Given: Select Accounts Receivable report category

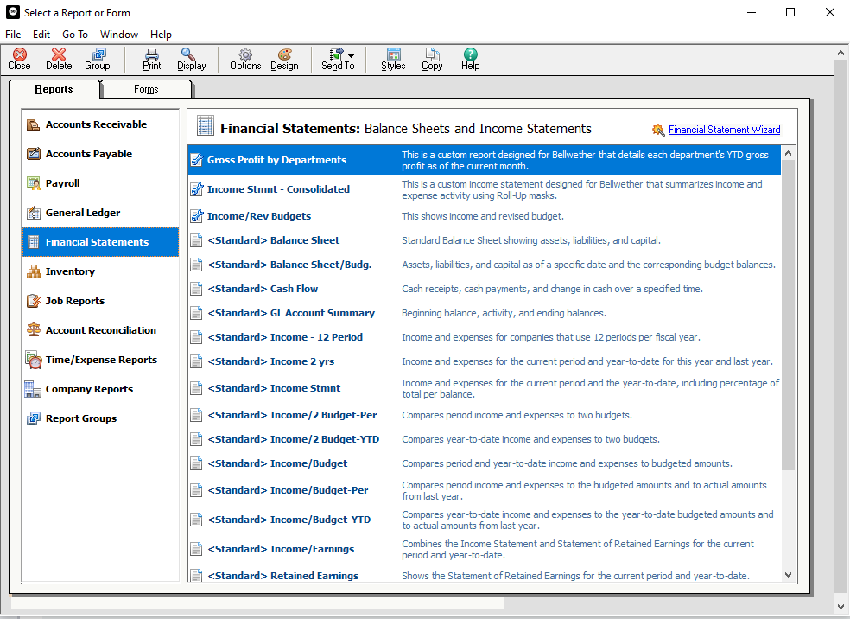Looking at the screenshot, I should tap(96, 124).
